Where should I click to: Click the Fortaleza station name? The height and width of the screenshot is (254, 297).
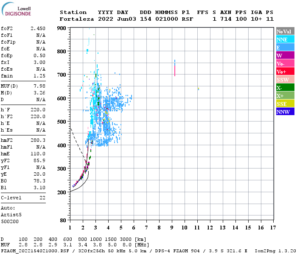pyautogui.click(x=77, y=19)
